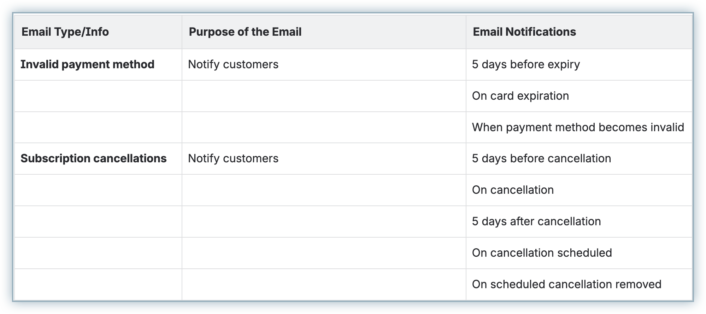This screenshot has height=314, width=706.
Task: Select the "Purpose of the Email" header
Action: (245, 32)
